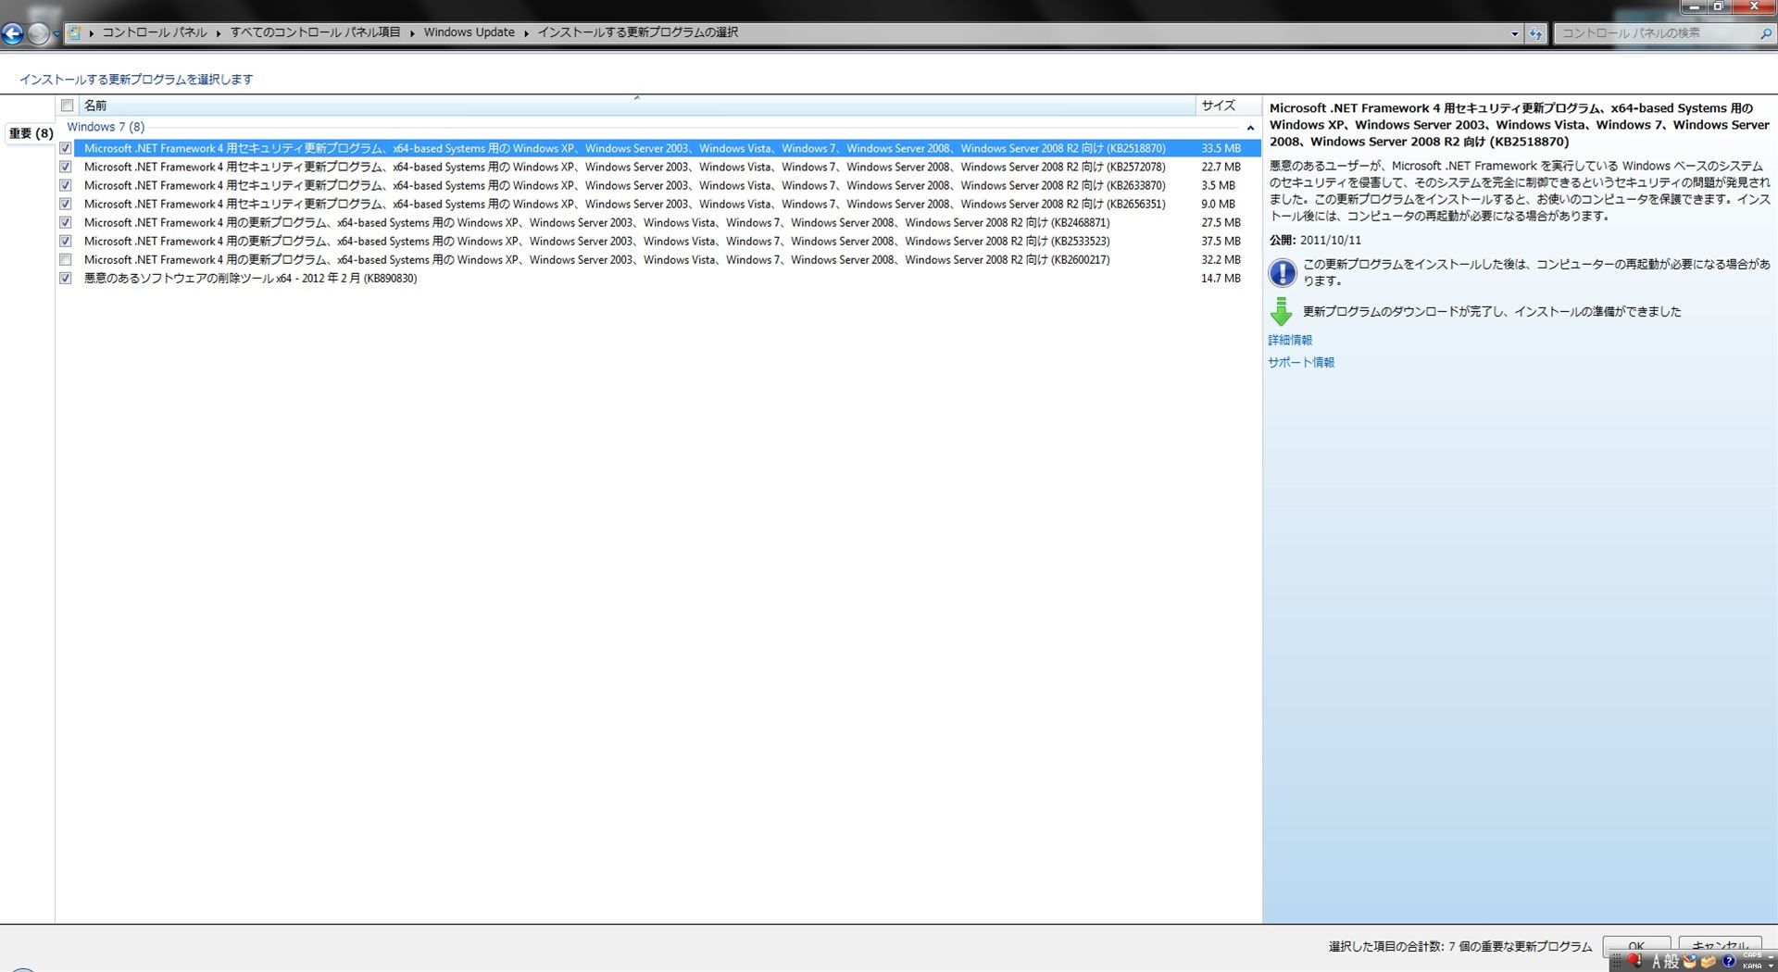The height and width of the screenshot is (972, 1778).
Task: Uncheck the KB2468871 update checkbox
Action: click(x=66, y=222)
